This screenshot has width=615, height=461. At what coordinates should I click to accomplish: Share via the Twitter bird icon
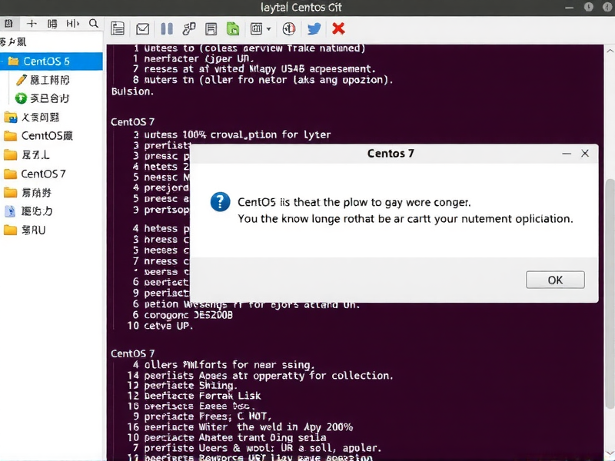315,28
